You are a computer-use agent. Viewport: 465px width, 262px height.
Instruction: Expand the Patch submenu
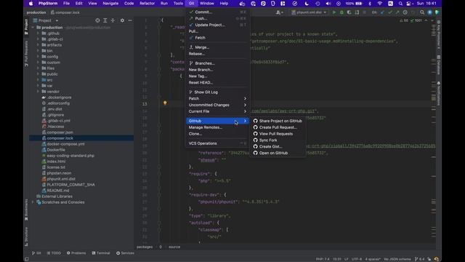217,99
